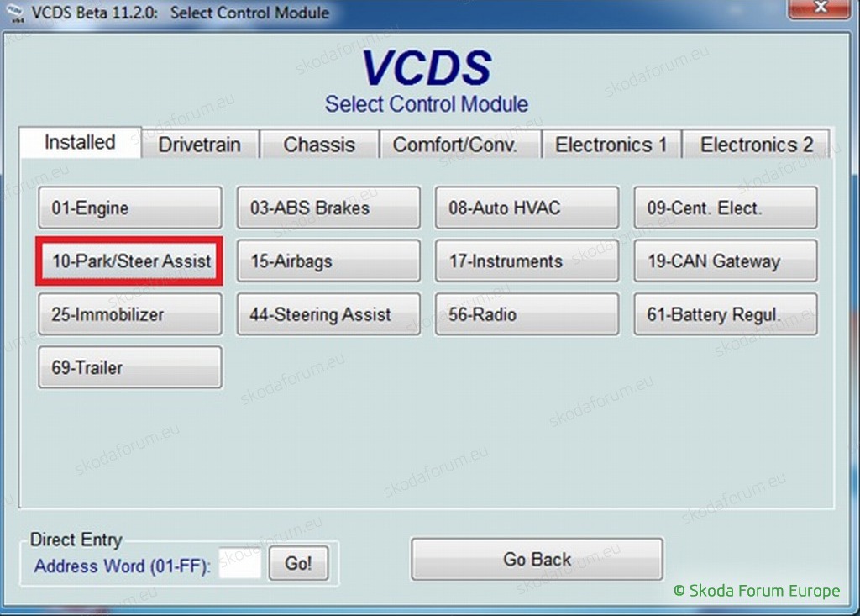The width and height of the screenshot is (860, 616).
Task: Open the 69-Trailer module
Action: (130, 367)
